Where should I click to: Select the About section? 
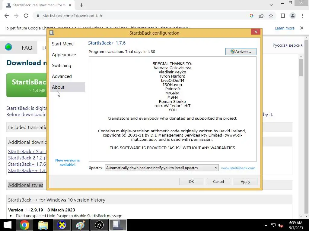pos(68,87)
